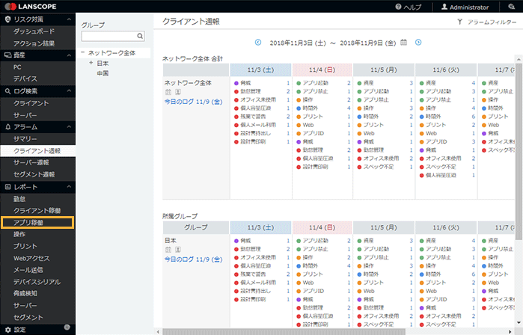The height and width of the screenshot is (335, 523).
Task: Collapse the レポート sidebar section
Action: 70,186
